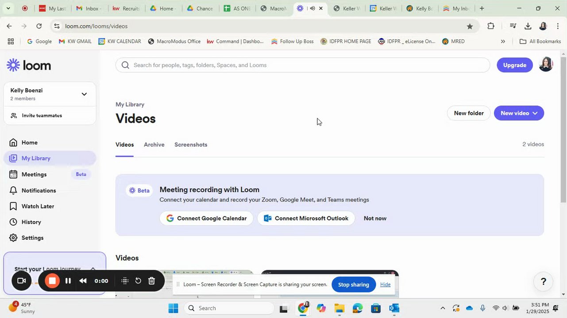Viewport: 567px width, 318px height.
Task: Open the All Bookmarks folder
Action: [540, 42]
